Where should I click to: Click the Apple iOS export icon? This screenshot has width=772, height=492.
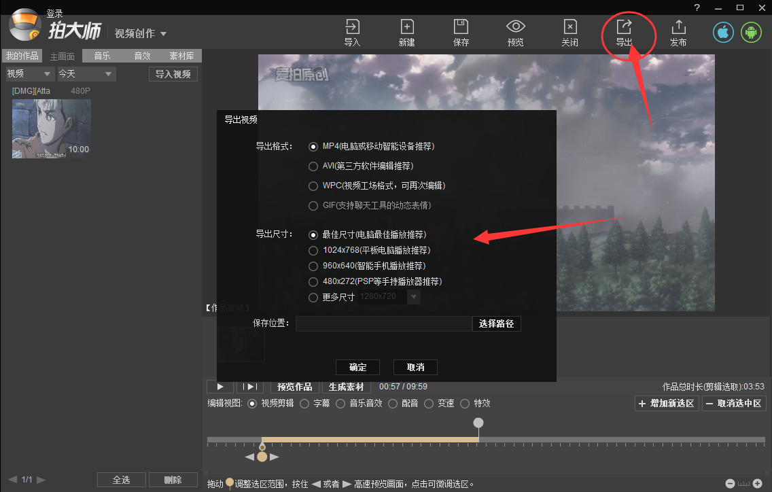coord(722,32)
